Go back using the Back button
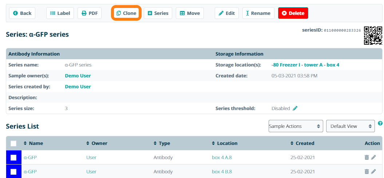 22,13
